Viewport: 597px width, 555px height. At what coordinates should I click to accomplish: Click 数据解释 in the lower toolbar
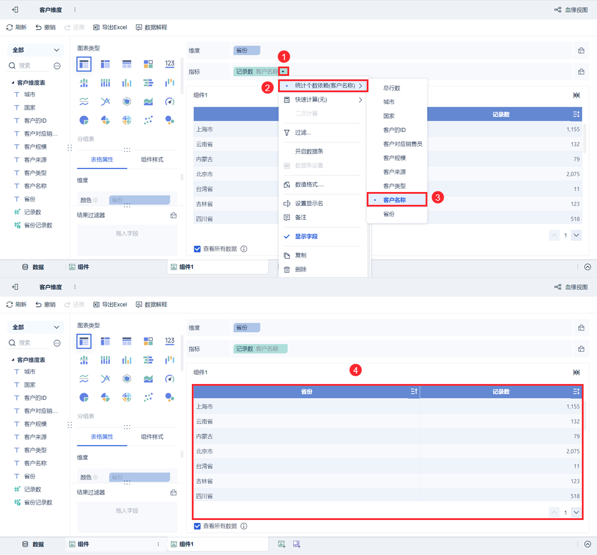tap(152, 304)
